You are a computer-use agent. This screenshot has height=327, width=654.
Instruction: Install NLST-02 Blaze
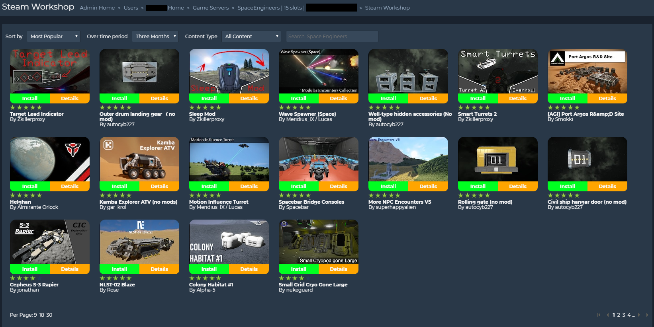pyautogui.click(x=119, y=269)
